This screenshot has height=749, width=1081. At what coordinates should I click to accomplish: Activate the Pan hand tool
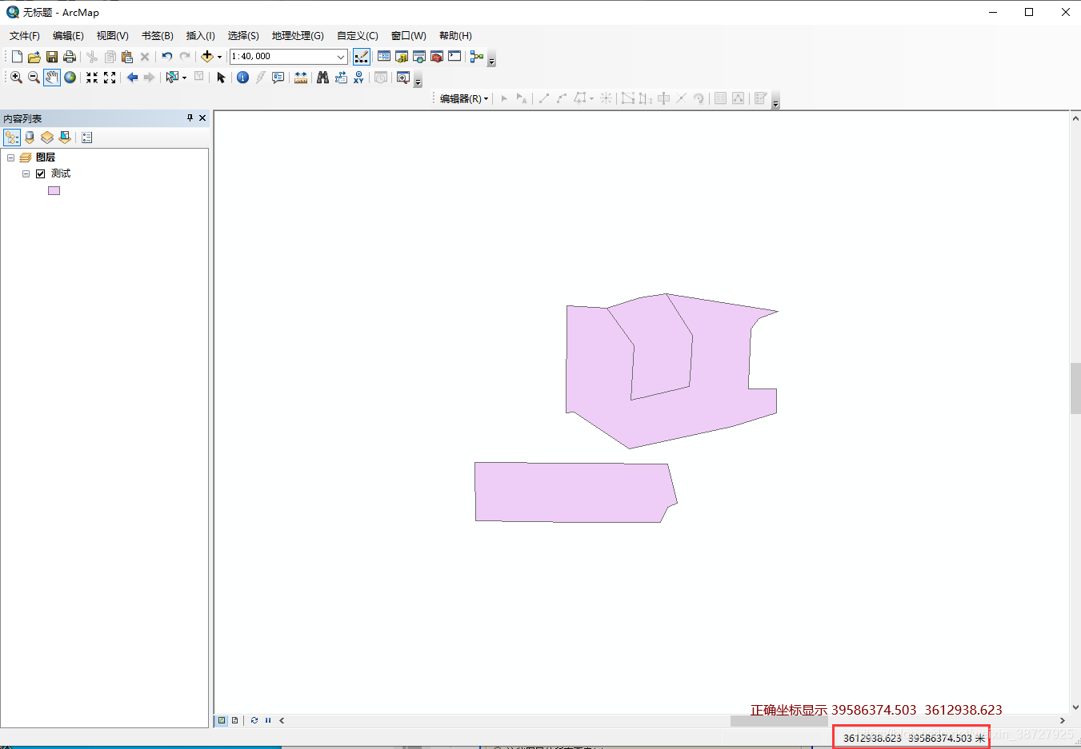point(52,78)
